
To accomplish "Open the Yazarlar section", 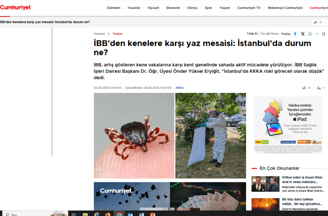I will 134,8.
